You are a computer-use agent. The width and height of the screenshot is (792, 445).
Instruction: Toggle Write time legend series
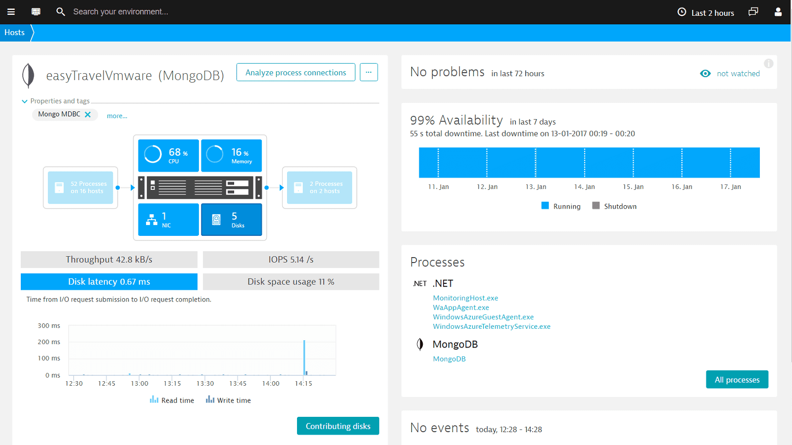228,400
